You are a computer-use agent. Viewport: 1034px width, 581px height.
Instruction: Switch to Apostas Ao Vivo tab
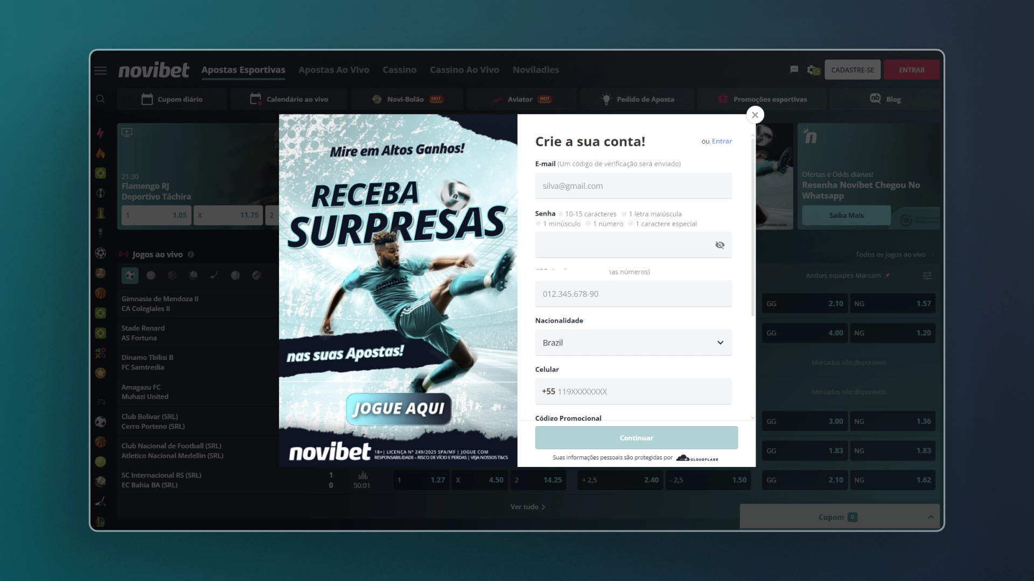pyautogui.click(x=333, y=70)
